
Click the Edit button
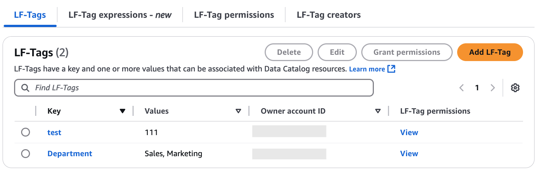(337, 52)
